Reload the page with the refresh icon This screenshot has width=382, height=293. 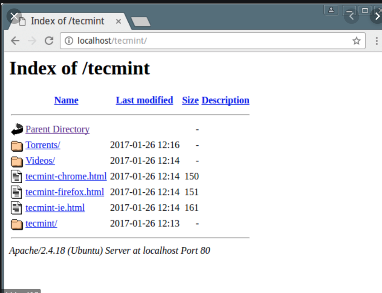coord(49,40)
